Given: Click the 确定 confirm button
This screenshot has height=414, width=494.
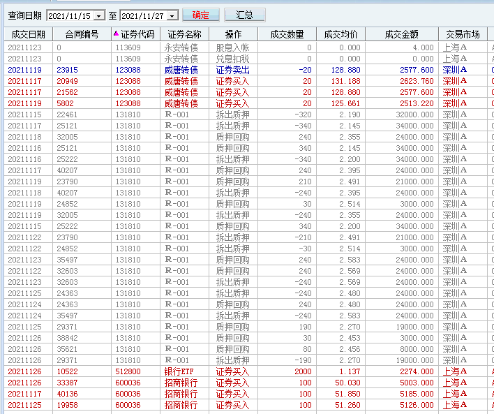Looking at the screenshot, I should 200,15.
